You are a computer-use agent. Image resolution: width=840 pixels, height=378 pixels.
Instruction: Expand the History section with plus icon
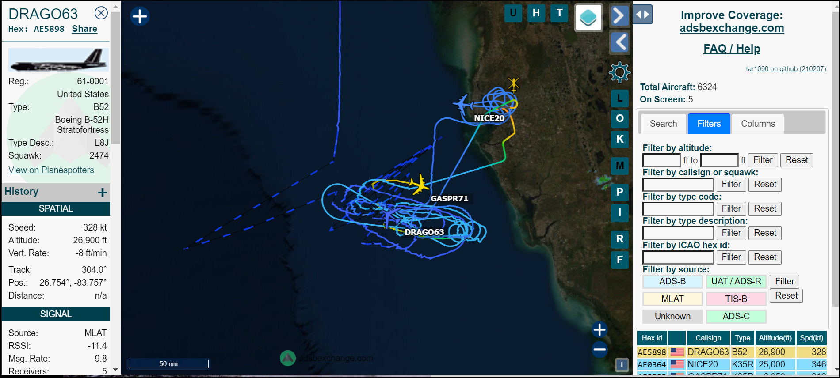(x=103, y=192)
